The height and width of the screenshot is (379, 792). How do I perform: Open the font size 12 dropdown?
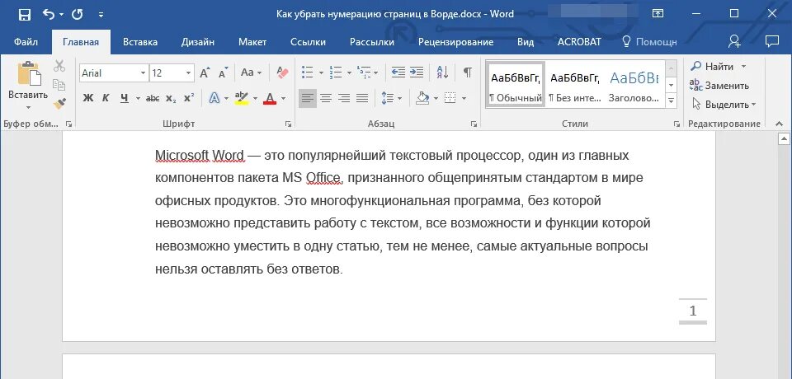coord(188,73)
